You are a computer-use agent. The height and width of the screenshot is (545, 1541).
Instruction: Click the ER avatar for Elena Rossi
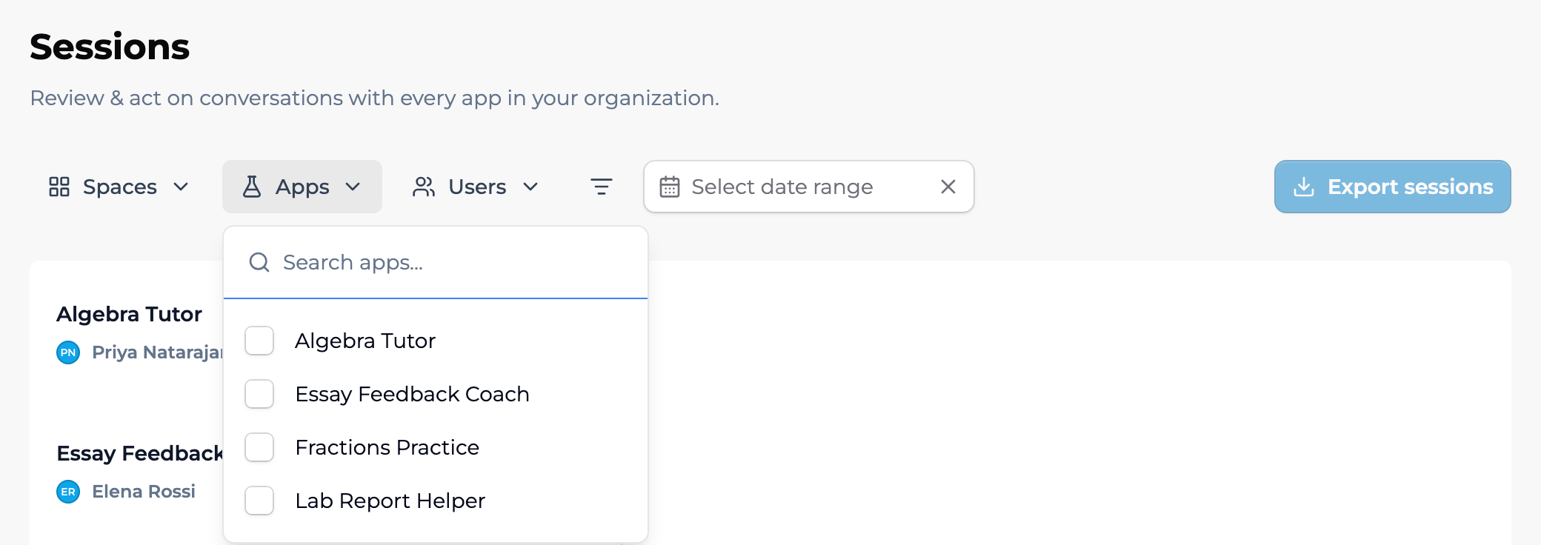tap(68, 492)
